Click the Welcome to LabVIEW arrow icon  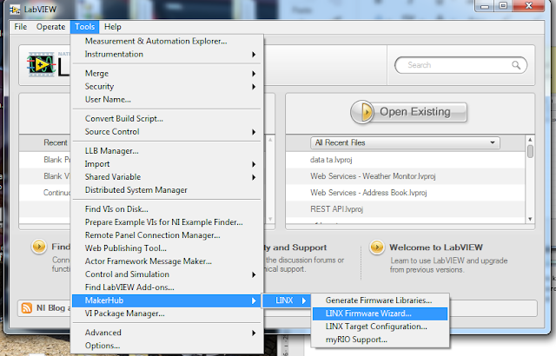[376, 247]
